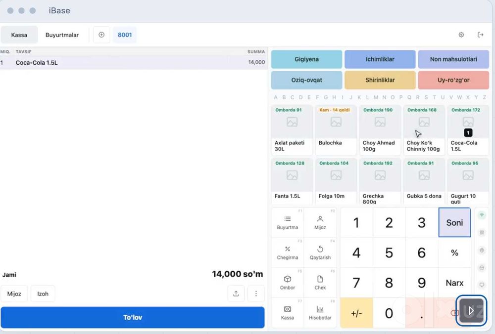Check the wifi connection status icon
The height and width of the screenshot is (334, 495).
click(x=482, y=215)
